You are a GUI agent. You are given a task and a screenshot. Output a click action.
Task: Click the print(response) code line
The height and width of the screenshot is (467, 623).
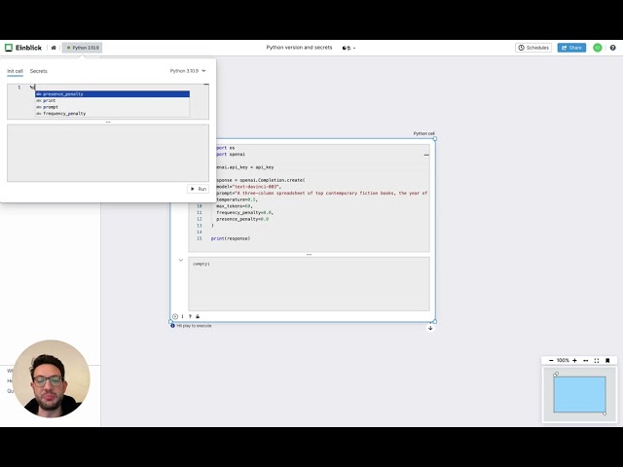click(231, 238)
